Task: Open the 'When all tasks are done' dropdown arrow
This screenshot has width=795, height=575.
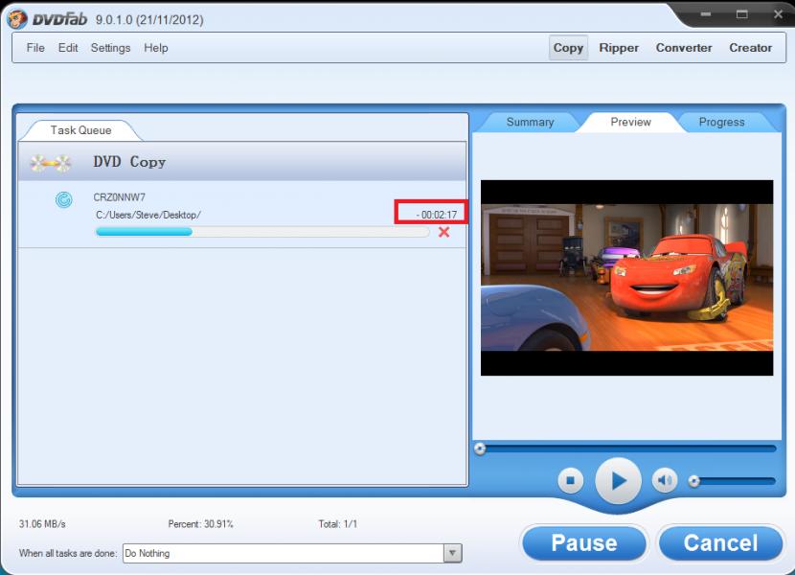Action: 452,553
